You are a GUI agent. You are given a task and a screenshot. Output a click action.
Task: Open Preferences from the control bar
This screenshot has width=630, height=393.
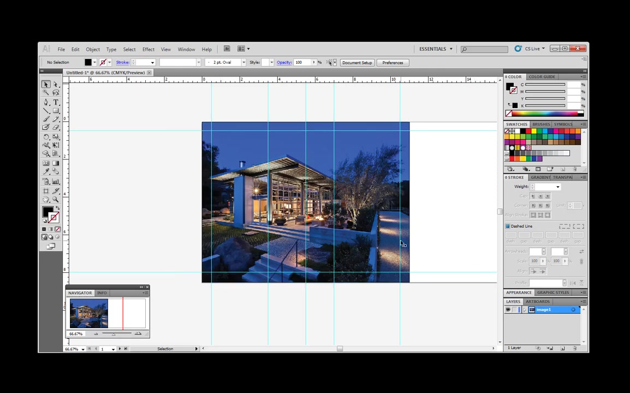393,62
